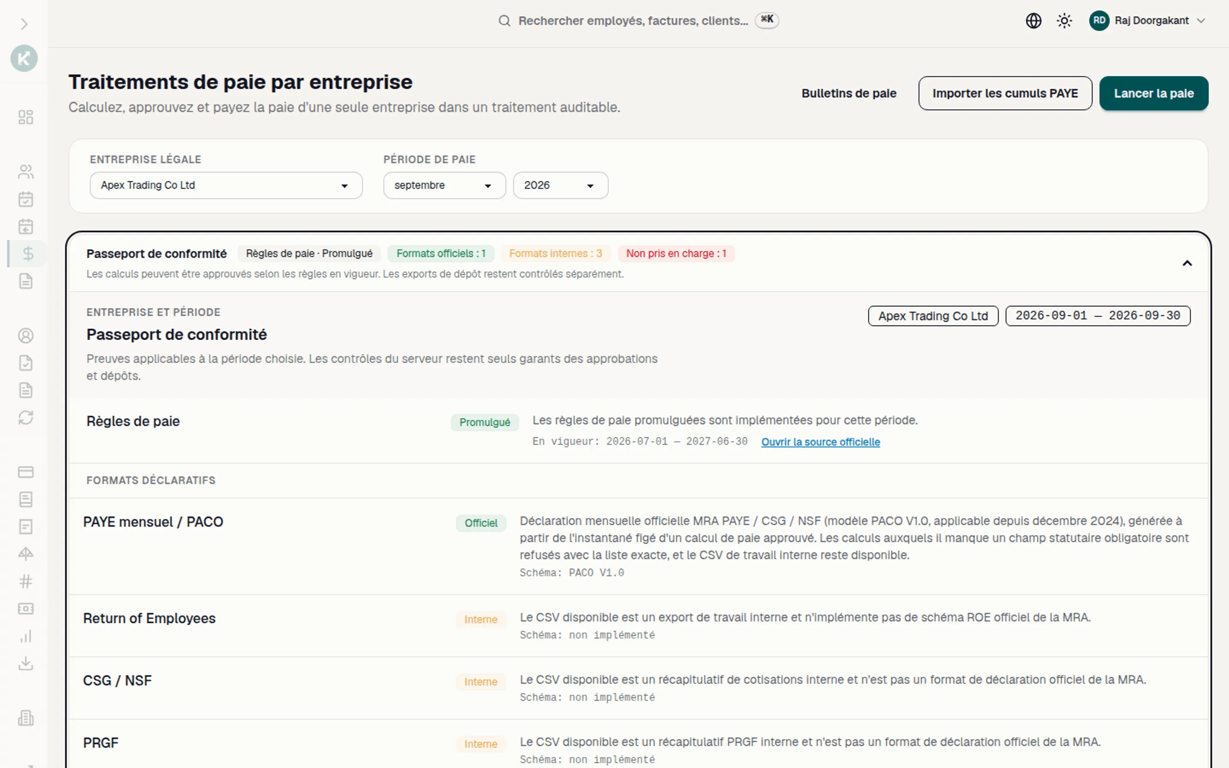The width and height of the screenshot is (1229, 768).
Task: Click Formats internes : 3 badge
Action: click(556, 253)
